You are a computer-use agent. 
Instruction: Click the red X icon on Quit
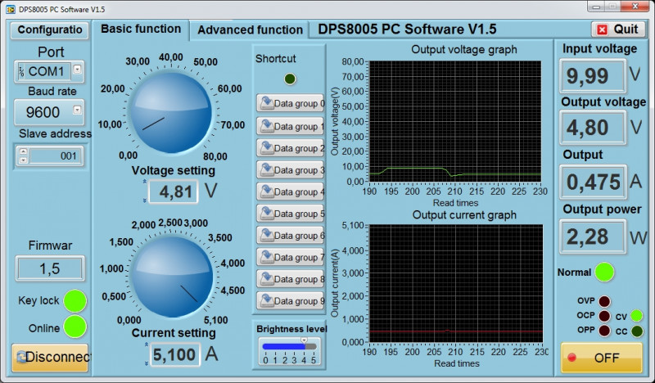click(x=602, y=29)
